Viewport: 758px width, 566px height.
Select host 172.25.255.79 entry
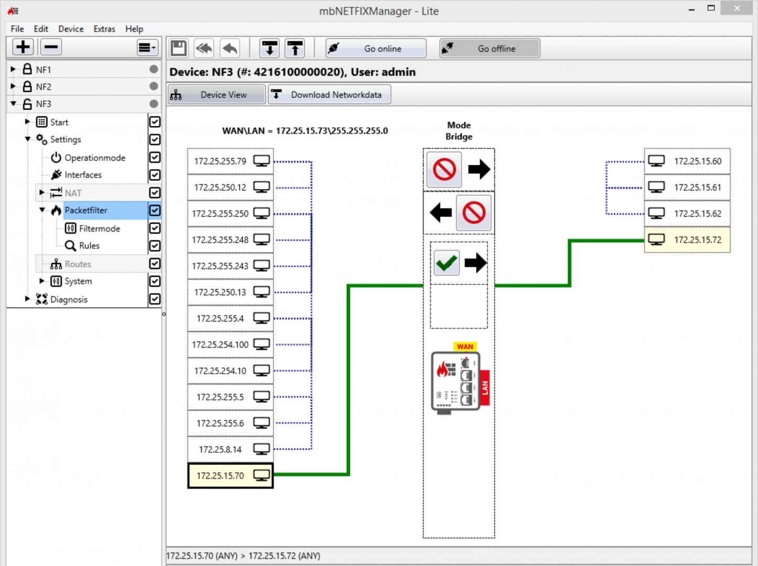(231, 161)
